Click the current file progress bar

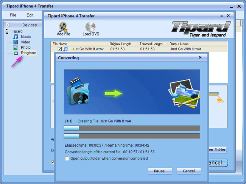(132, 128)
